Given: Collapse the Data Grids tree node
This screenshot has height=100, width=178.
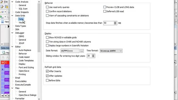Looking at the screenshot, I should coord(12,16).
